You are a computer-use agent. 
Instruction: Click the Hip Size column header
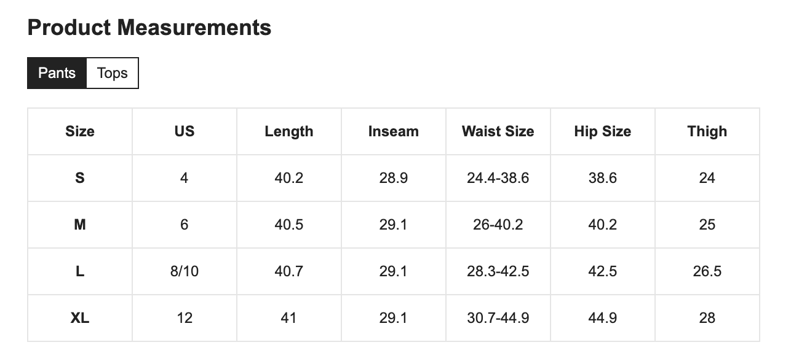pos(603,131)
